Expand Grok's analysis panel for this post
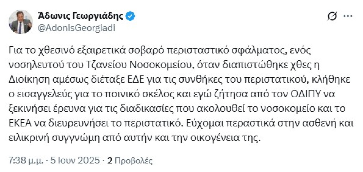The height and width of the screenshot is (172, 363). (332, 16)
